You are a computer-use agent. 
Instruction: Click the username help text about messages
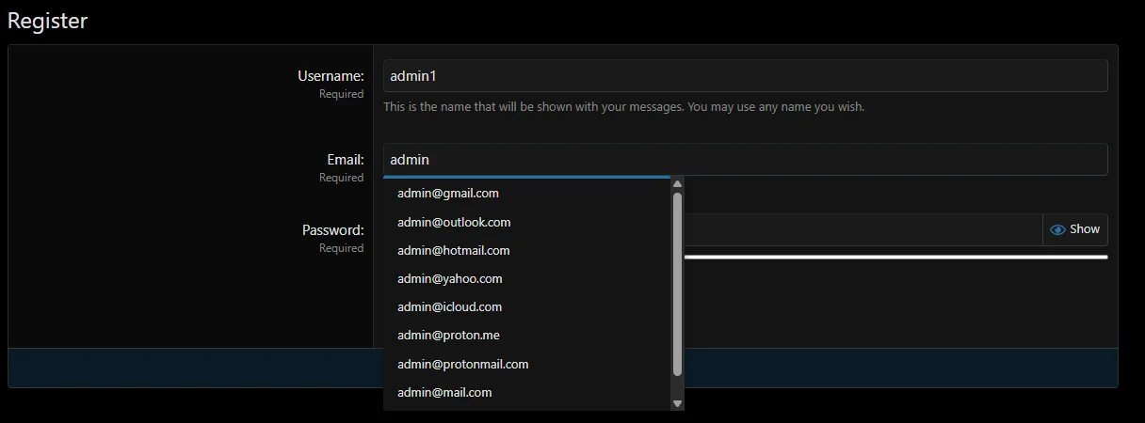[x=623, y=107]
